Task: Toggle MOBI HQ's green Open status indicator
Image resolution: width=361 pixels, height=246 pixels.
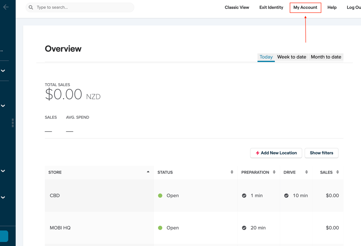Action: pos(160,228)
